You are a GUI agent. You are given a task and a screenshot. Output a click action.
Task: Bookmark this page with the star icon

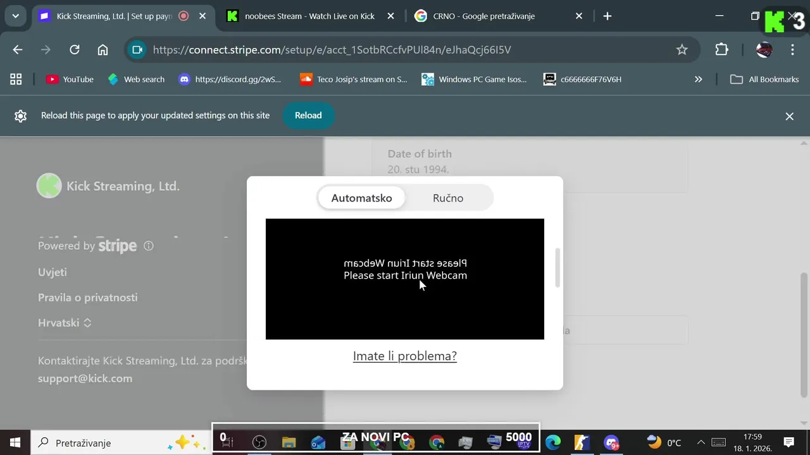(682, 50)
